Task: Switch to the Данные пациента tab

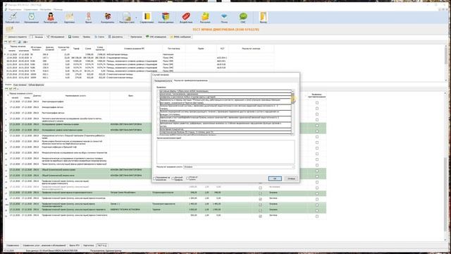Action: [x=16, y=37]
